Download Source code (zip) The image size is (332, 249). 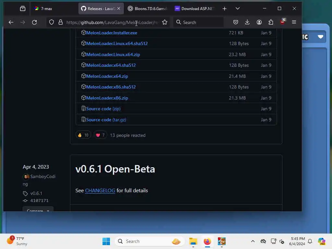(103, 109)
